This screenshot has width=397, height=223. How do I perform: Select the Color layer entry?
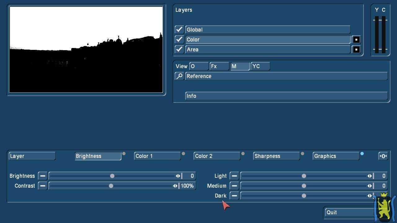(x=267, y=40)
